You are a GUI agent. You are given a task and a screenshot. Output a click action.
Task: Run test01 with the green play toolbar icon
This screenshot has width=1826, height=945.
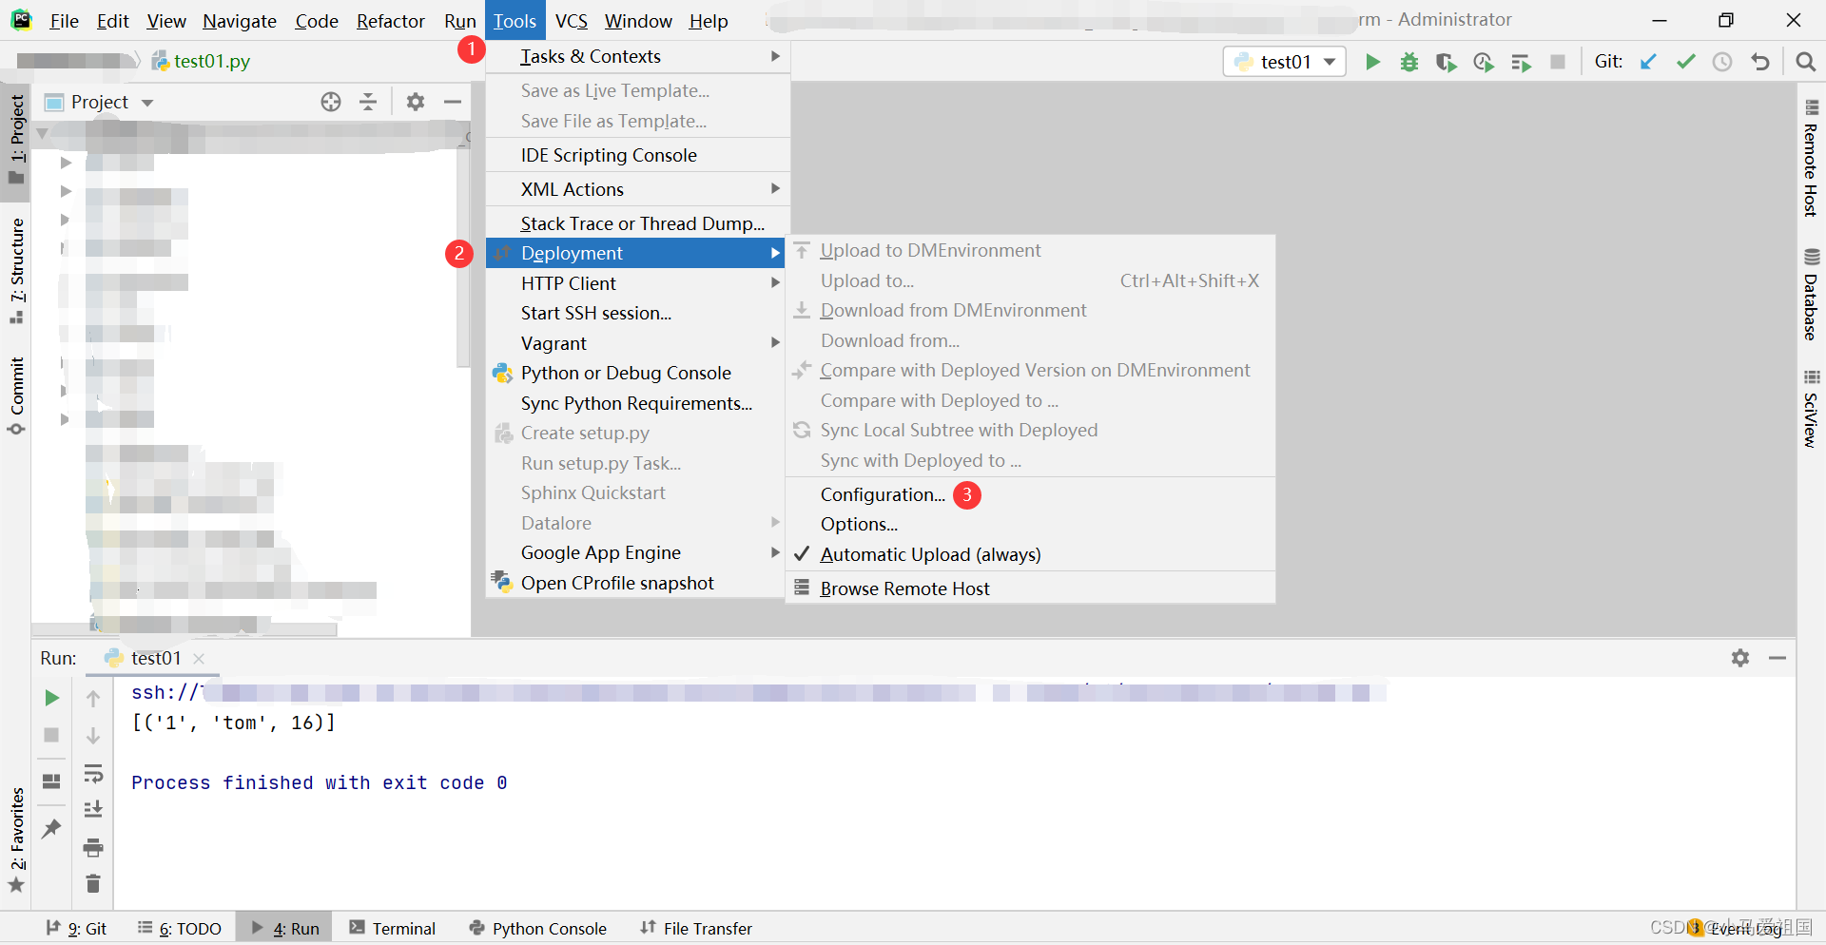point(1372,62)
